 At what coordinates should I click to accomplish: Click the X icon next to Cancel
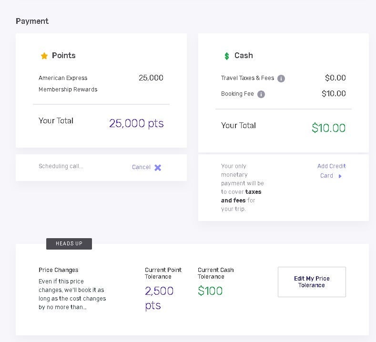click(158, 168)
